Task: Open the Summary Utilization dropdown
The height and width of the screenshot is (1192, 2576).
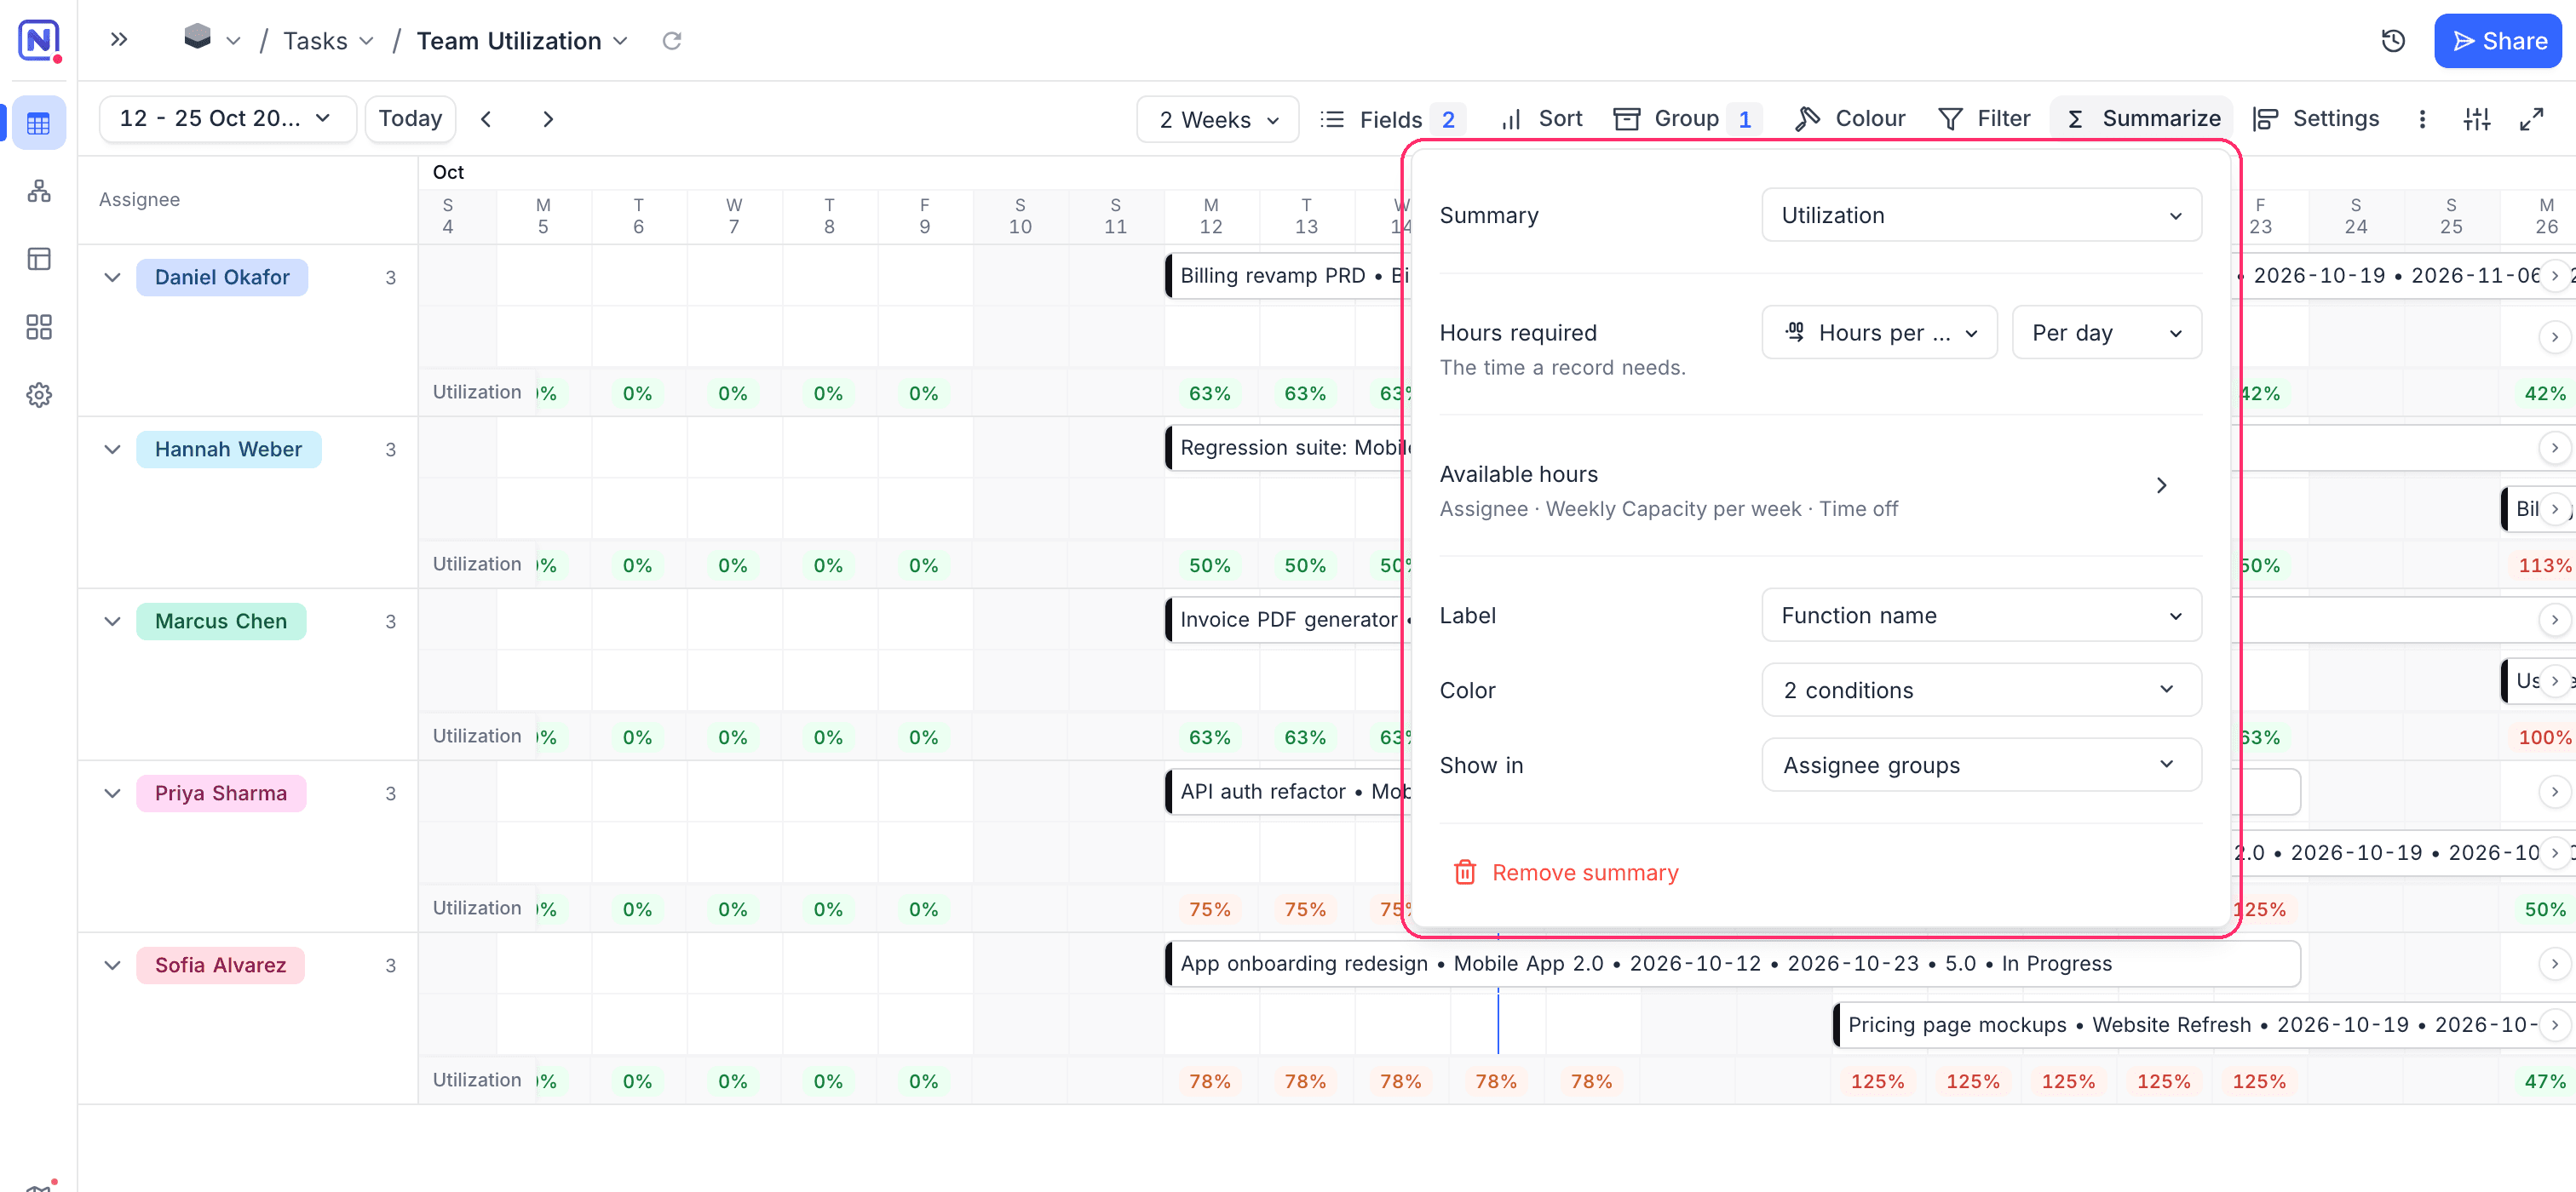Action: coord(1981,215)
